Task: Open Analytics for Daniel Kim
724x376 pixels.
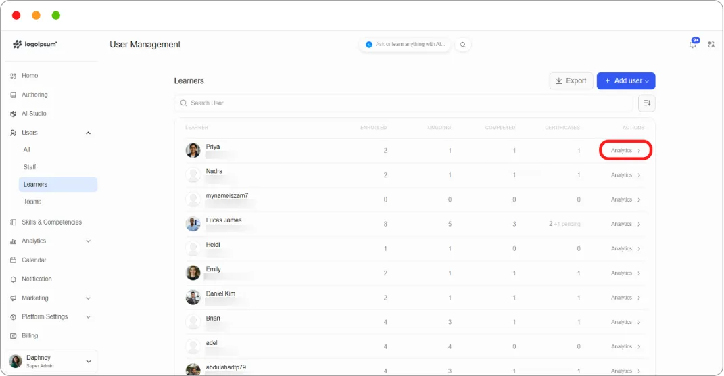Action: pos(626,298)
